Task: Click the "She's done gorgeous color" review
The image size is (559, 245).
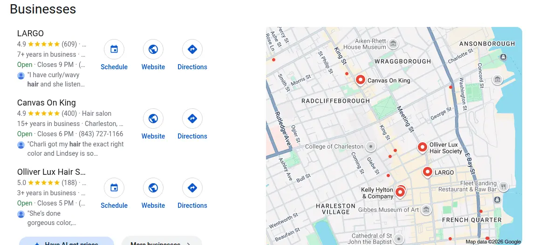Action: [52, 218]
